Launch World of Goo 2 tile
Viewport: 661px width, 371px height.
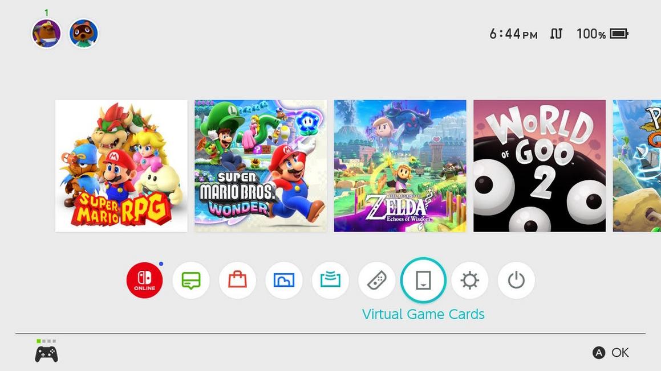click(540, 166)
